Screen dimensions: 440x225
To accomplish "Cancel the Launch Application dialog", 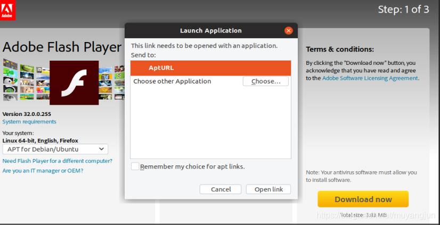I will point(221,189).
